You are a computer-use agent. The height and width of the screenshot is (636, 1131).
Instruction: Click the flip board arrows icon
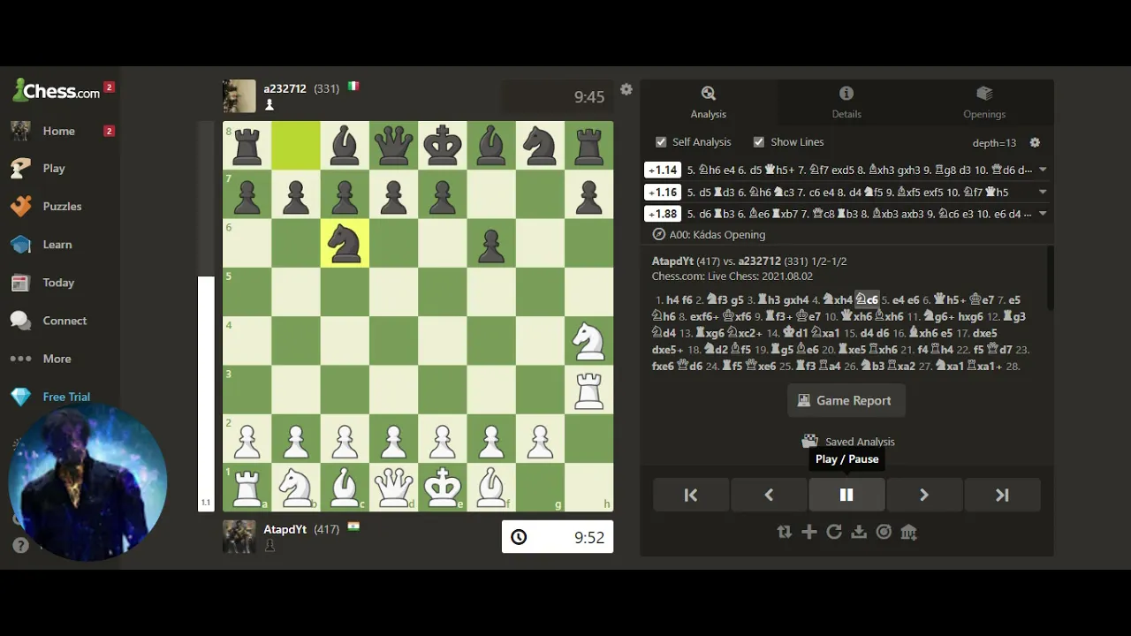784,532
